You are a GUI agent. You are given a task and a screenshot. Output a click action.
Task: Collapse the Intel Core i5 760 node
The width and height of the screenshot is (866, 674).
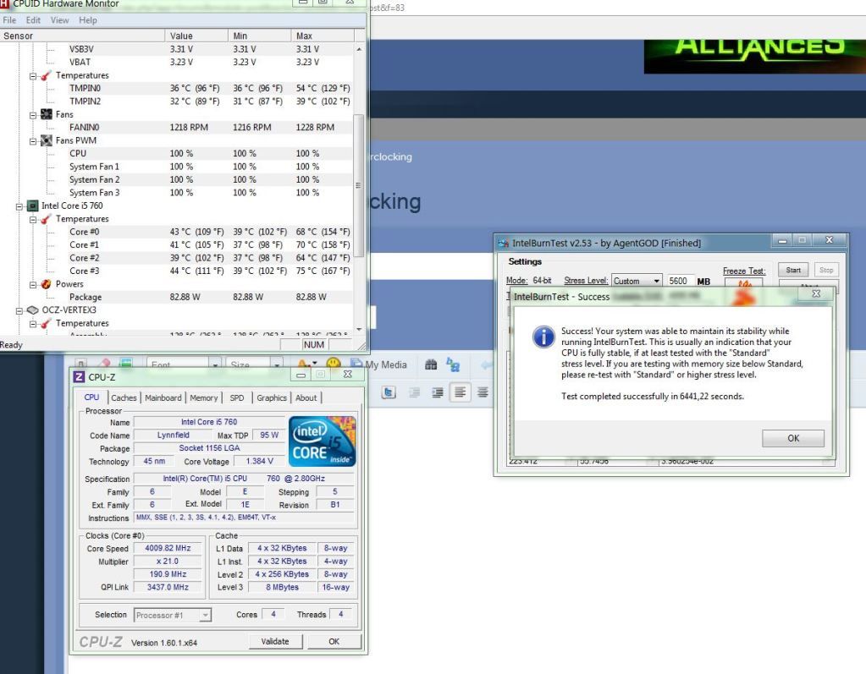point(19,206)
